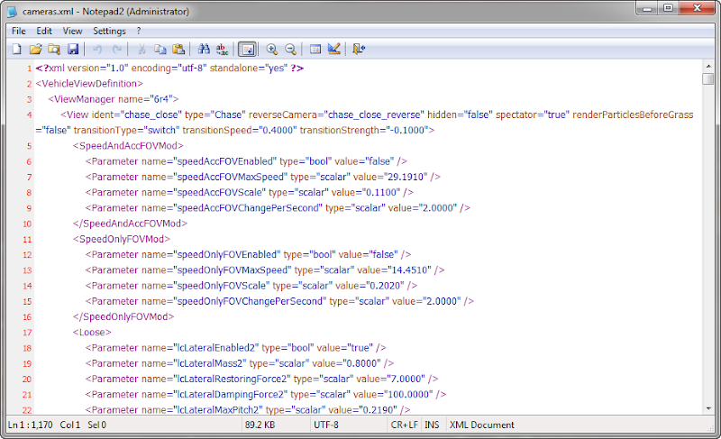The height and width of the screenshot is (439, 721).
Task: Click the speedAccFOVEnabled parameter line
Action: click(246, 161)
